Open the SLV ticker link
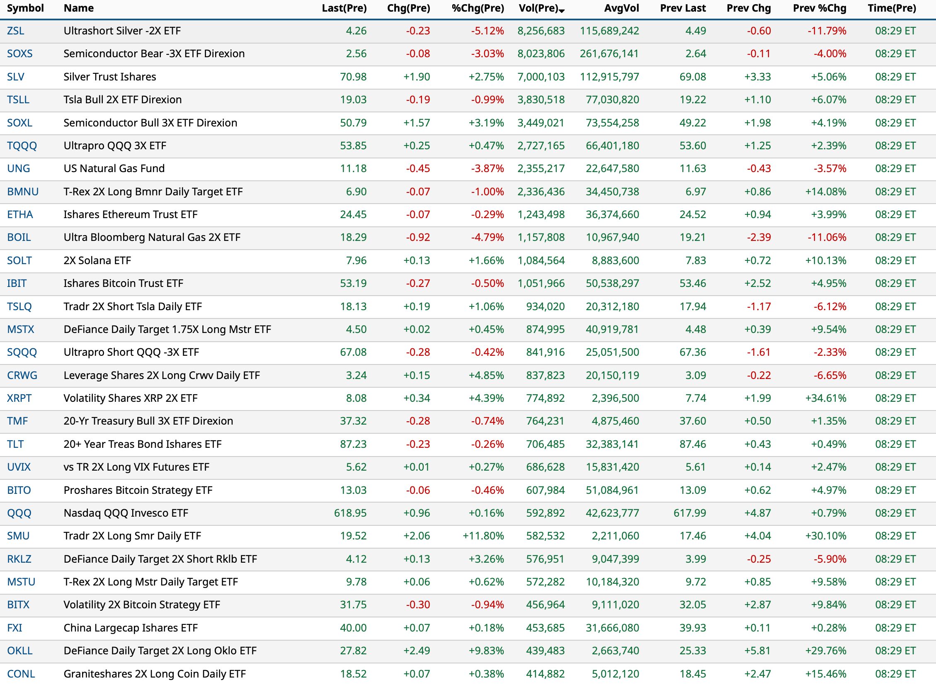Viewport: 936px width, 685px height. point(16,77)
